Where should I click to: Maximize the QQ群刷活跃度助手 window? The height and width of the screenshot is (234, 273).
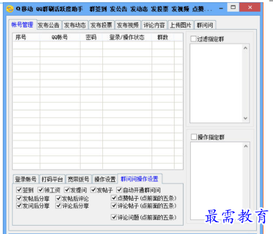(x=233, y=7)
